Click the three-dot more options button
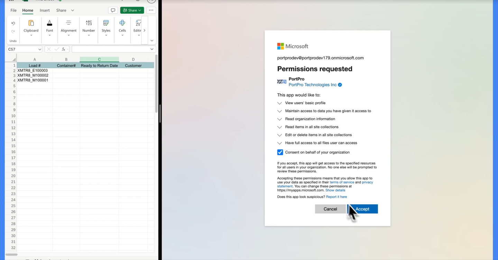This screenshot has height=260, width=498. [x=151, y=10]
